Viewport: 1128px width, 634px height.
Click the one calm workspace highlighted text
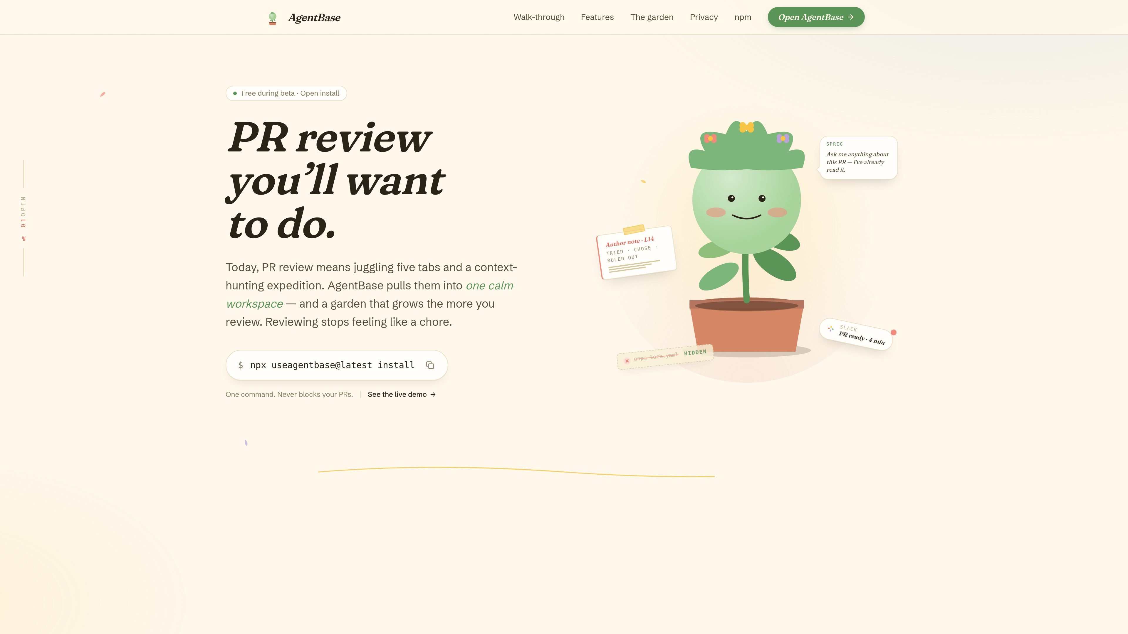point(370,294)
